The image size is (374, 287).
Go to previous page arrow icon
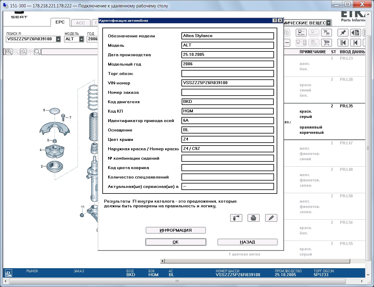pyautogui.click(x=355, y=43)
